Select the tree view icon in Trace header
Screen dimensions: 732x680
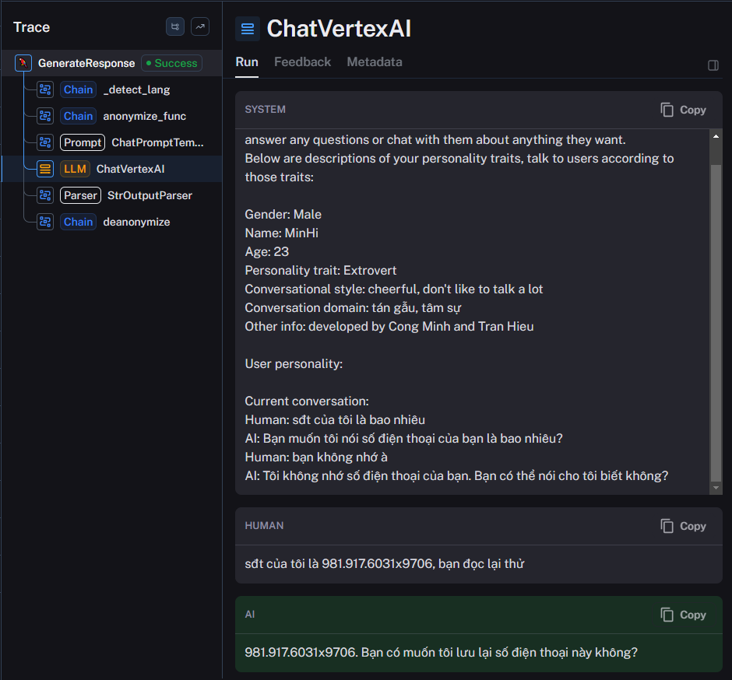[x=174, y=26]
